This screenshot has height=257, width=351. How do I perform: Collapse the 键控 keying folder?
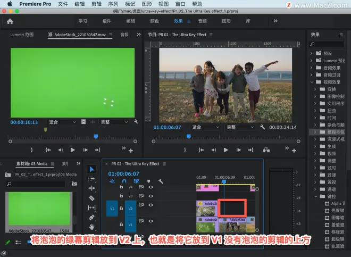click(315, 196)
